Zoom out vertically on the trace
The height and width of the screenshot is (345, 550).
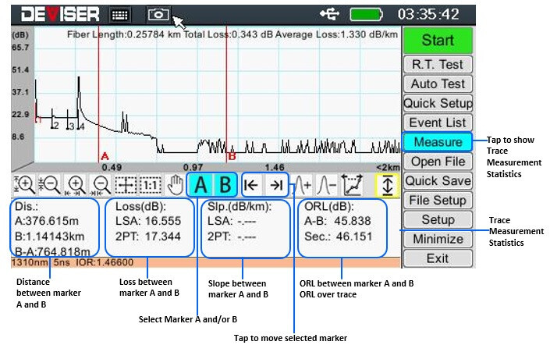pos(50,185)
